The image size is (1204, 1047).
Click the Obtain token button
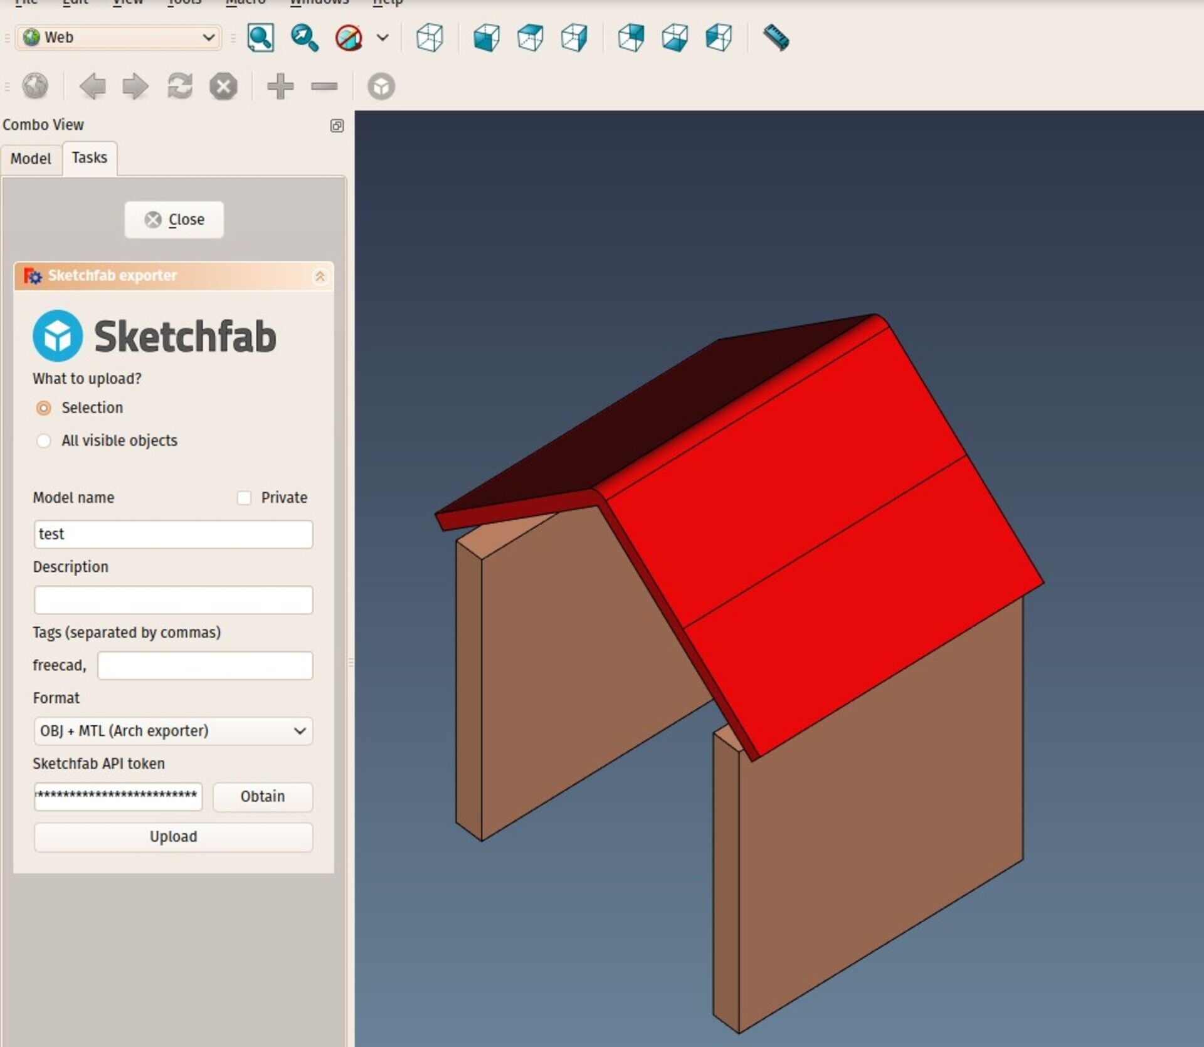coord(262,796)
